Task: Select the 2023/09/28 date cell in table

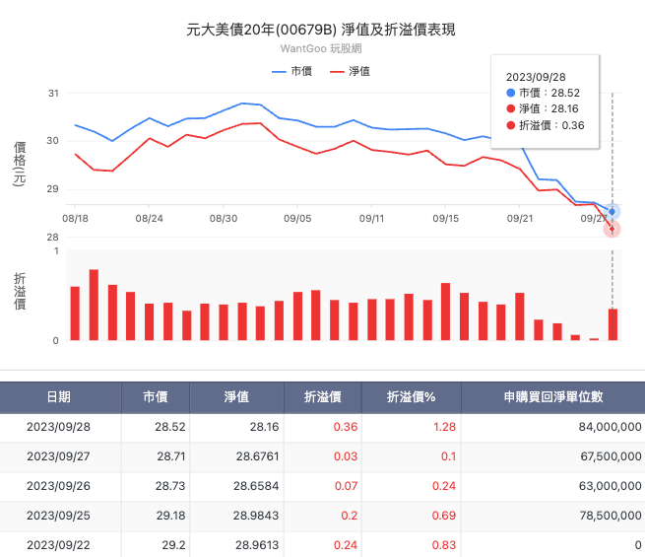Action: tap(59, 428)
